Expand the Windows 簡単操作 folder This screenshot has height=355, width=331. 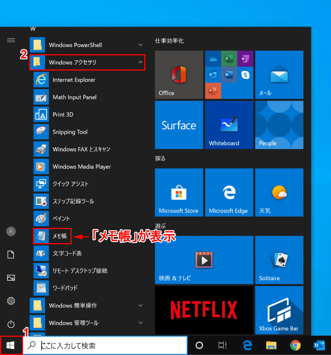(87, 305)
